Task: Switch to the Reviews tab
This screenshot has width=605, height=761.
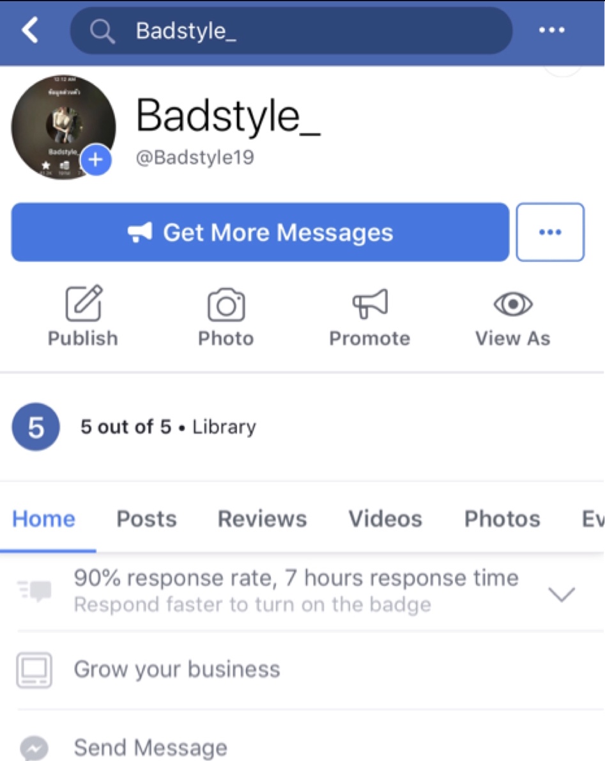Action: pos(263,519)
